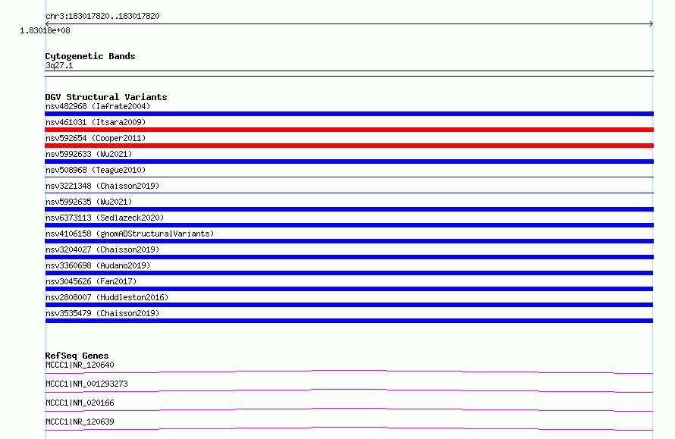Click the nsv3535479 (Chaisson2019) label
The image size is (675, 439).
(x=102, y=313)
